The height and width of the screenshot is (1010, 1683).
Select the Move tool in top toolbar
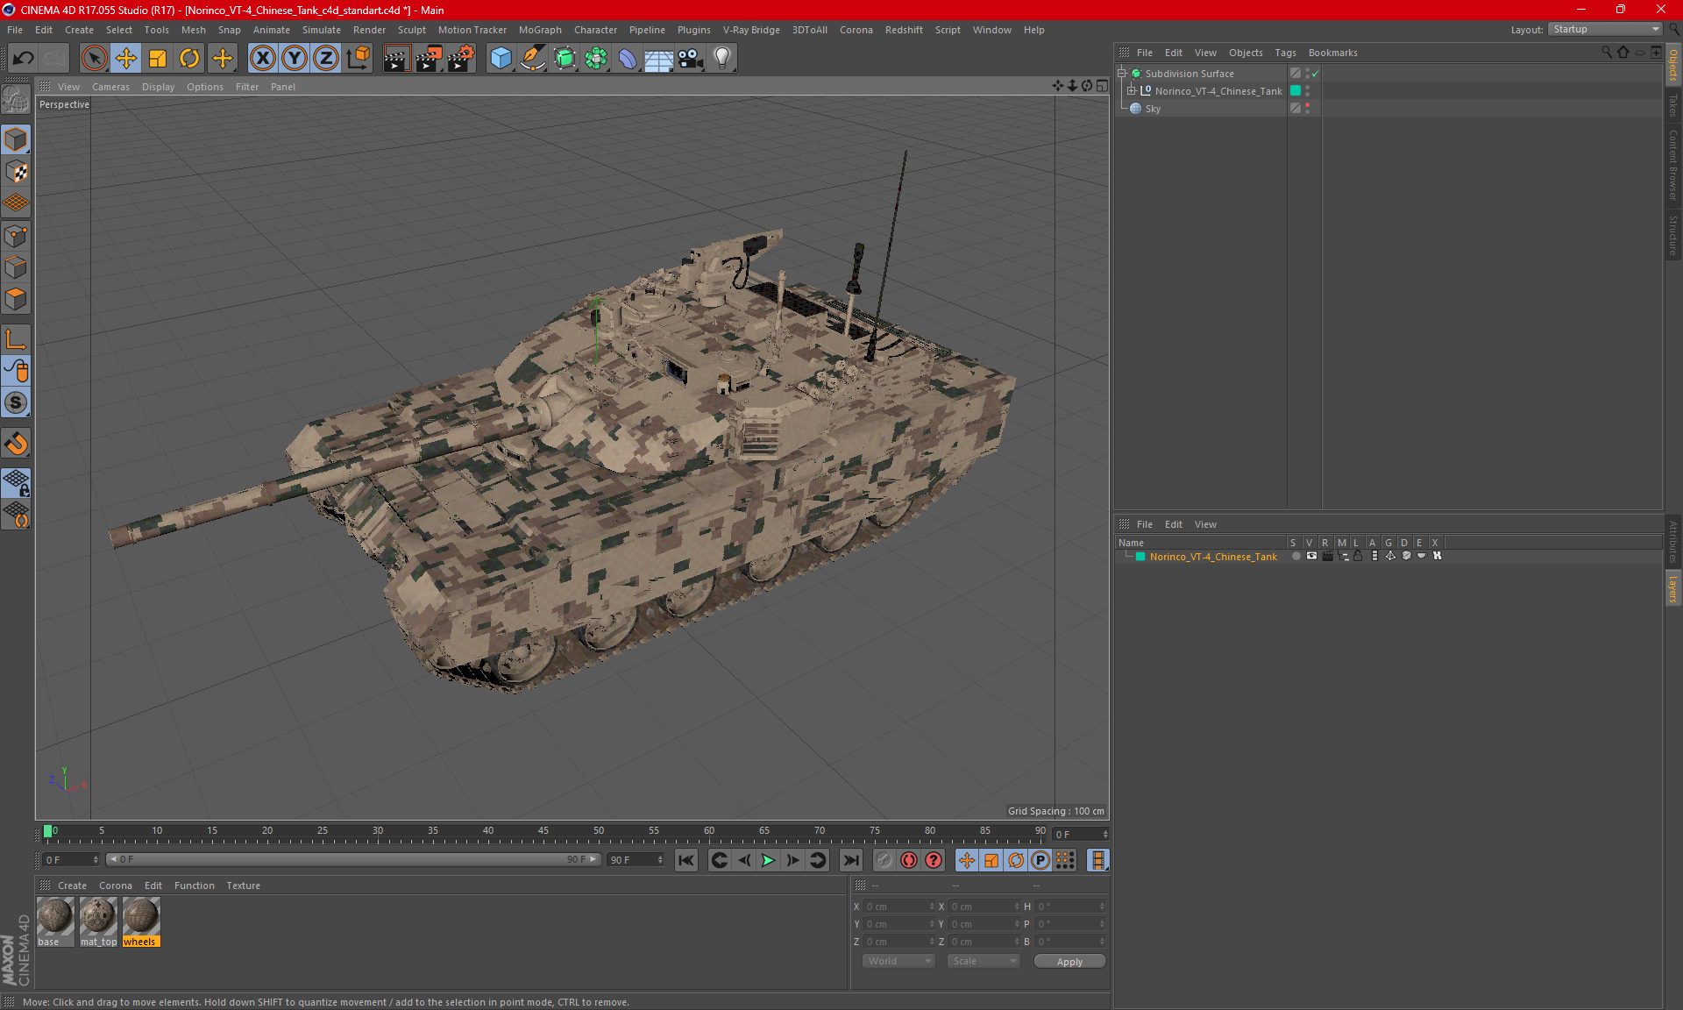pos(126,59)
